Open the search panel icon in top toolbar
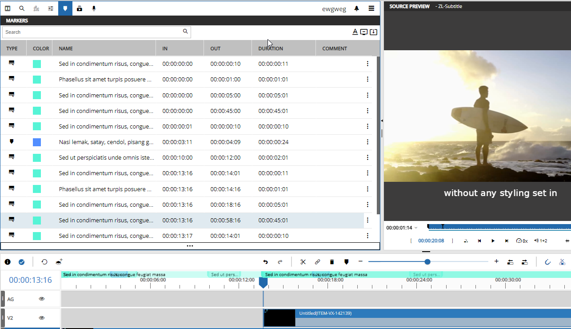571x329 pixels. 22,8
